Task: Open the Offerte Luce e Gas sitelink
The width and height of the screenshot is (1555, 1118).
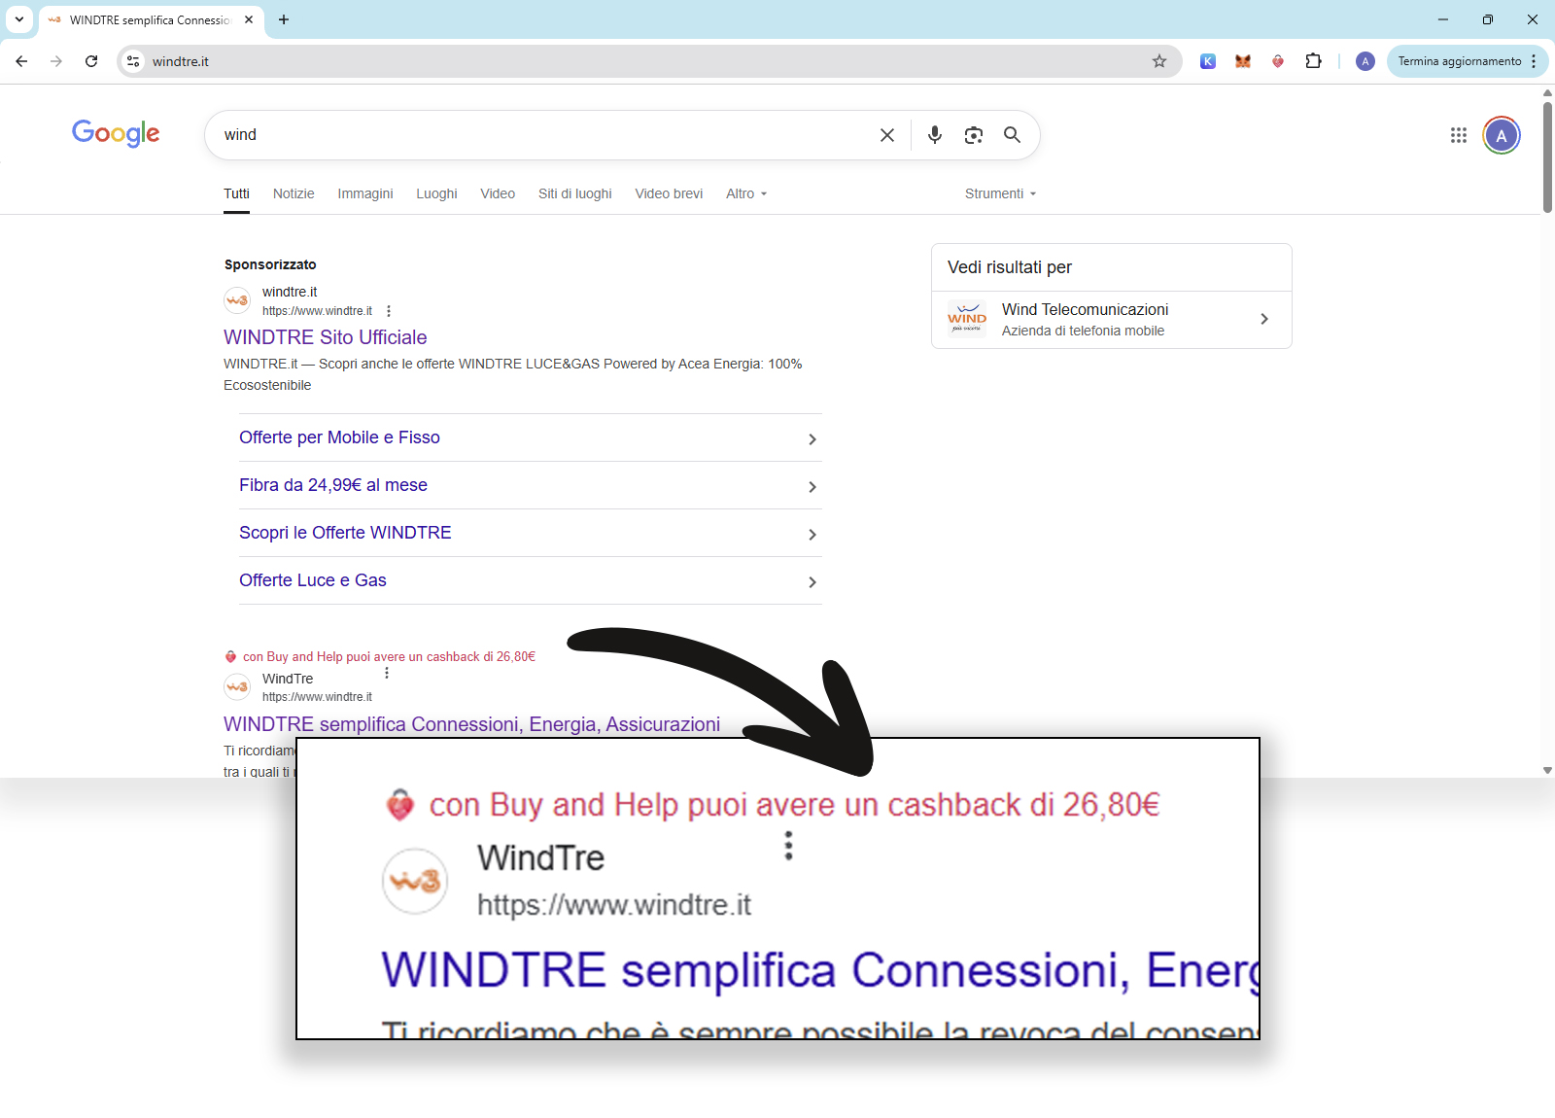Action: [x=313, y=580]
